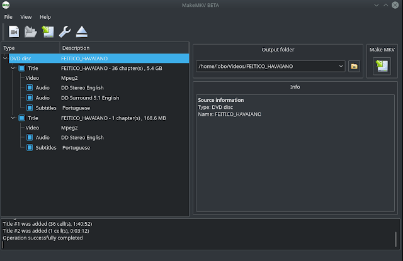Image resolution: width=403 pixels, height=261 pixels.
Task: Close the MakeMKV window
Action: coord(395,5)
